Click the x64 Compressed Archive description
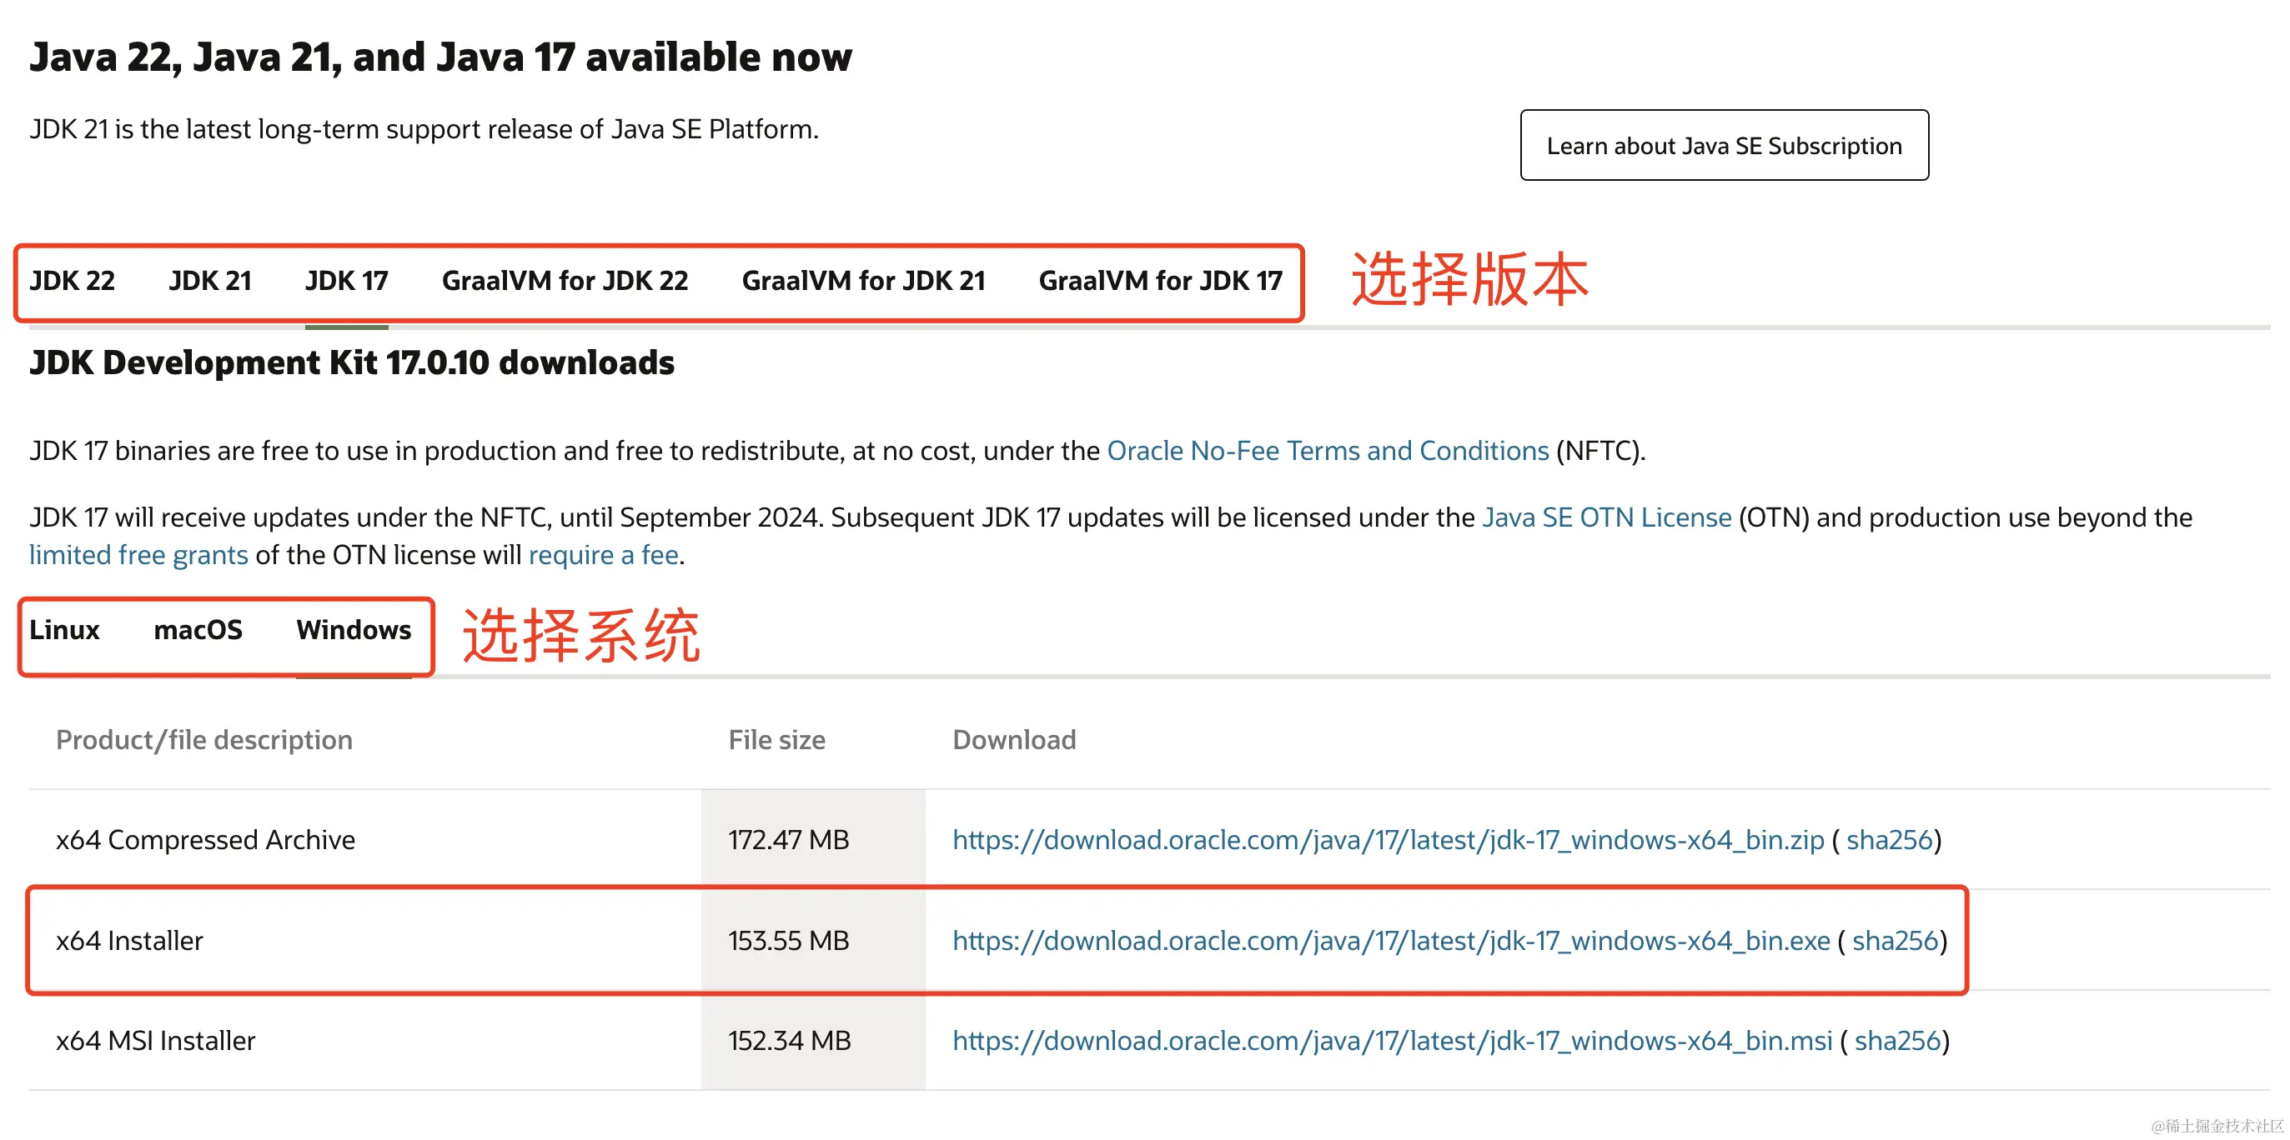The height and width of the screenshot is (1140, 2290). [205, 840]
